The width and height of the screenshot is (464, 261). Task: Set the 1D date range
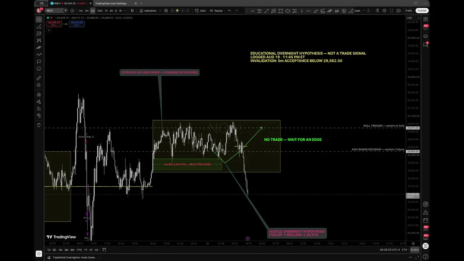[49, 250]
